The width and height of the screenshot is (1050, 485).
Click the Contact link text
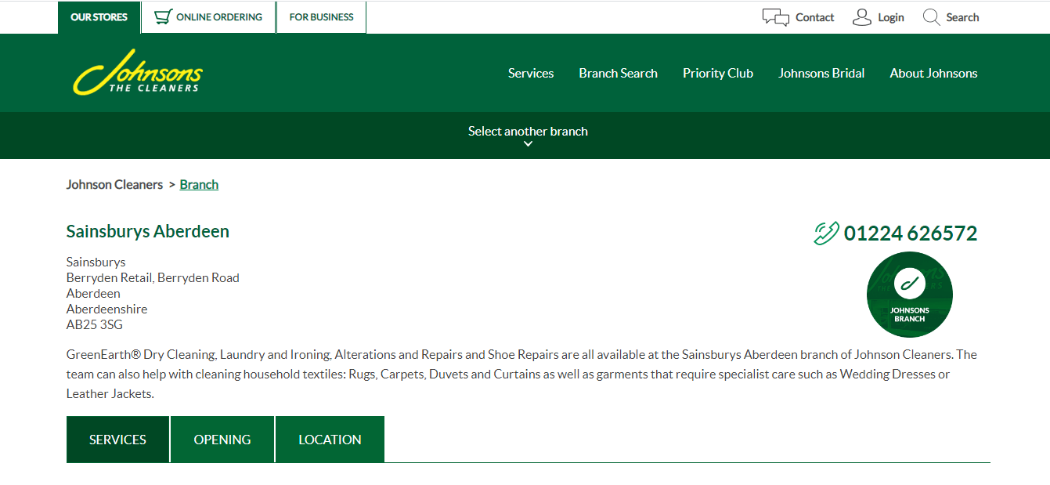tap(815, 17)
